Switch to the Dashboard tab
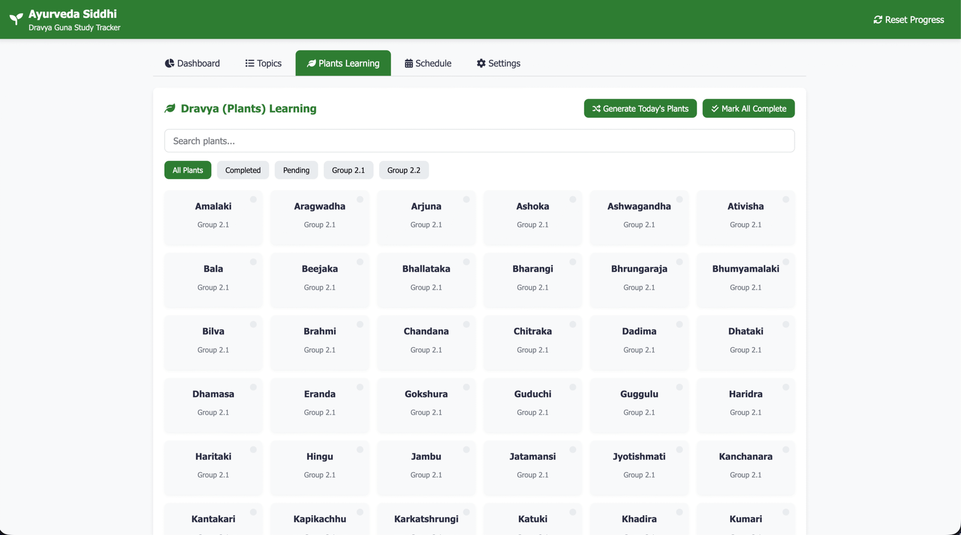961x535 pixels. click(x=192, y=63)
